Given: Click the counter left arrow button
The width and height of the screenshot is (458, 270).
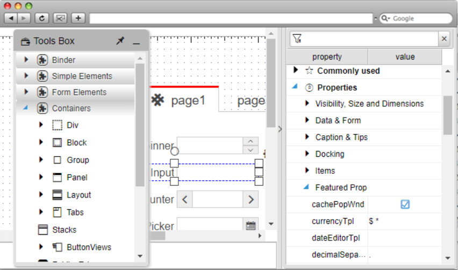Looking at the screenshot, I should point(184,200).
